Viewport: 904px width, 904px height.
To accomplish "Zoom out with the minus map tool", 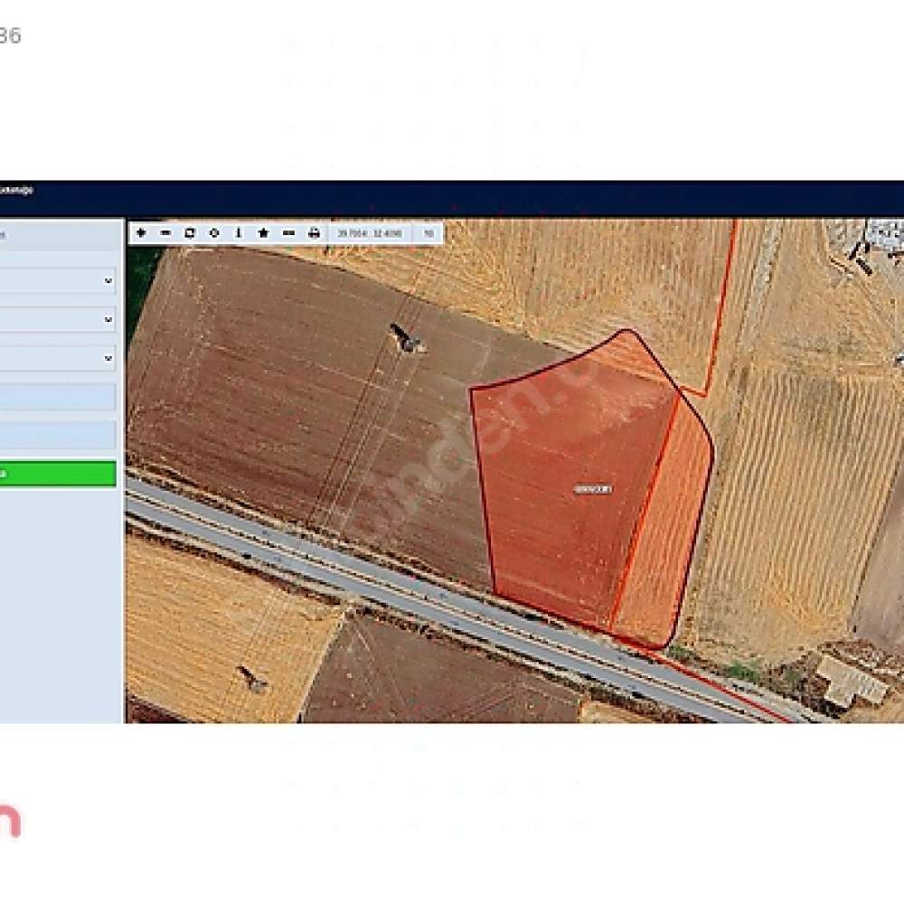I will tap(165, 233).
